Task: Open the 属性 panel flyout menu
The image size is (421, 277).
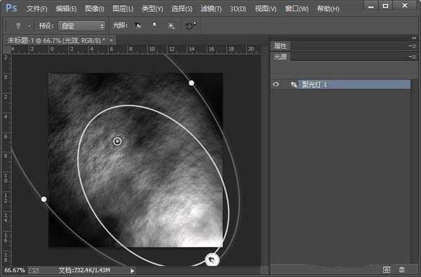Action: (412, 46)
